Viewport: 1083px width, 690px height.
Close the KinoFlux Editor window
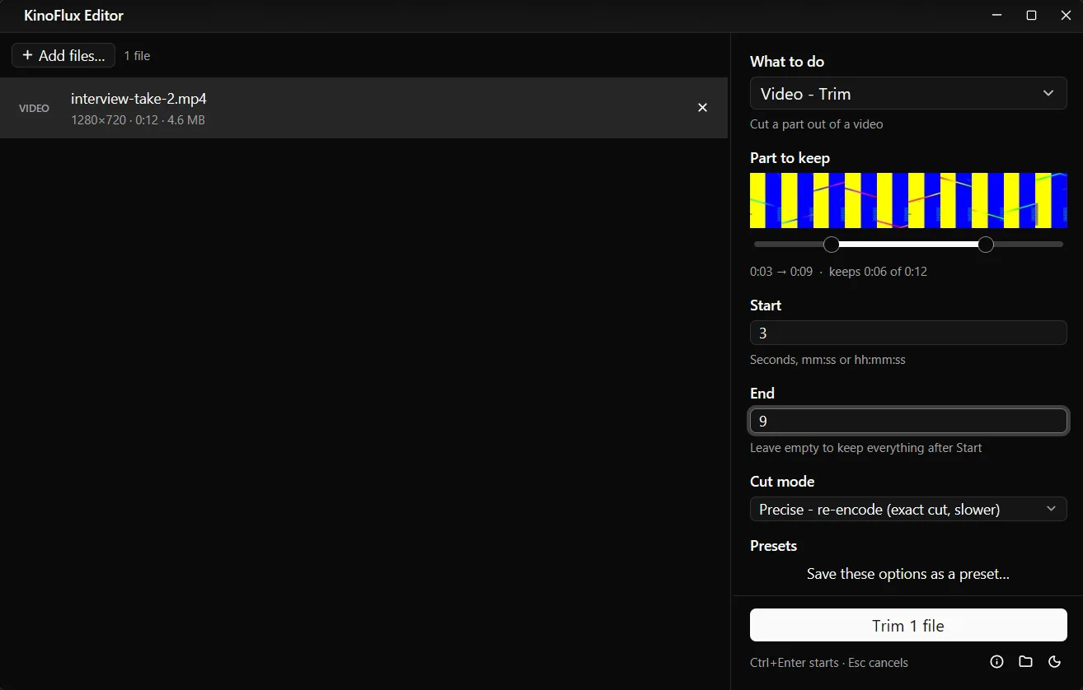(x=1066, y=16)
